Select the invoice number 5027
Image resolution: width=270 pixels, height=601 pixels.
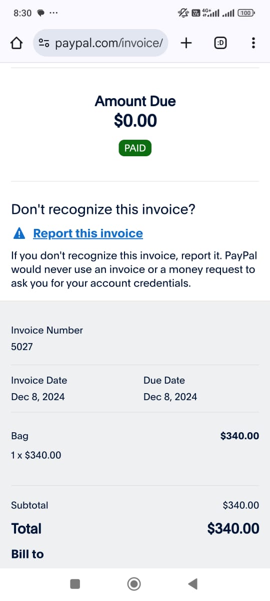[22, 347]
